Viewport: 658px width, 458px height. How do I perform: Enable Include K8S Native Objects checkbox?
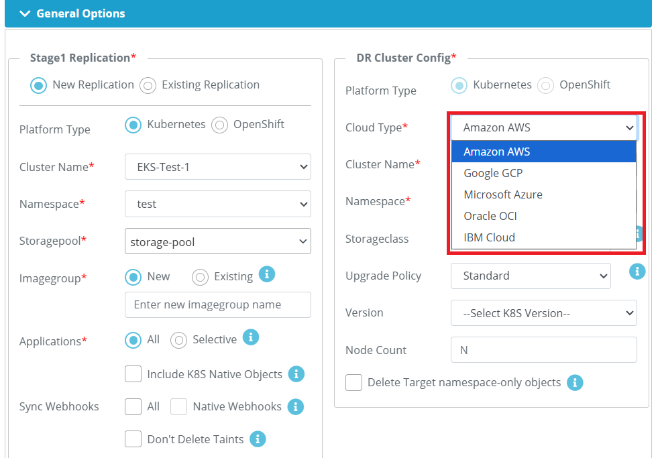click(x=133, y=374)
